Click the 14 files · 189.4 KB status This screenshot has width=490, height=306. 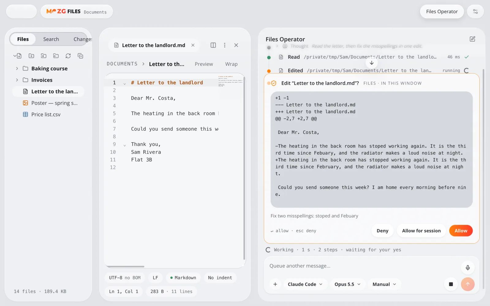(40, 292)
